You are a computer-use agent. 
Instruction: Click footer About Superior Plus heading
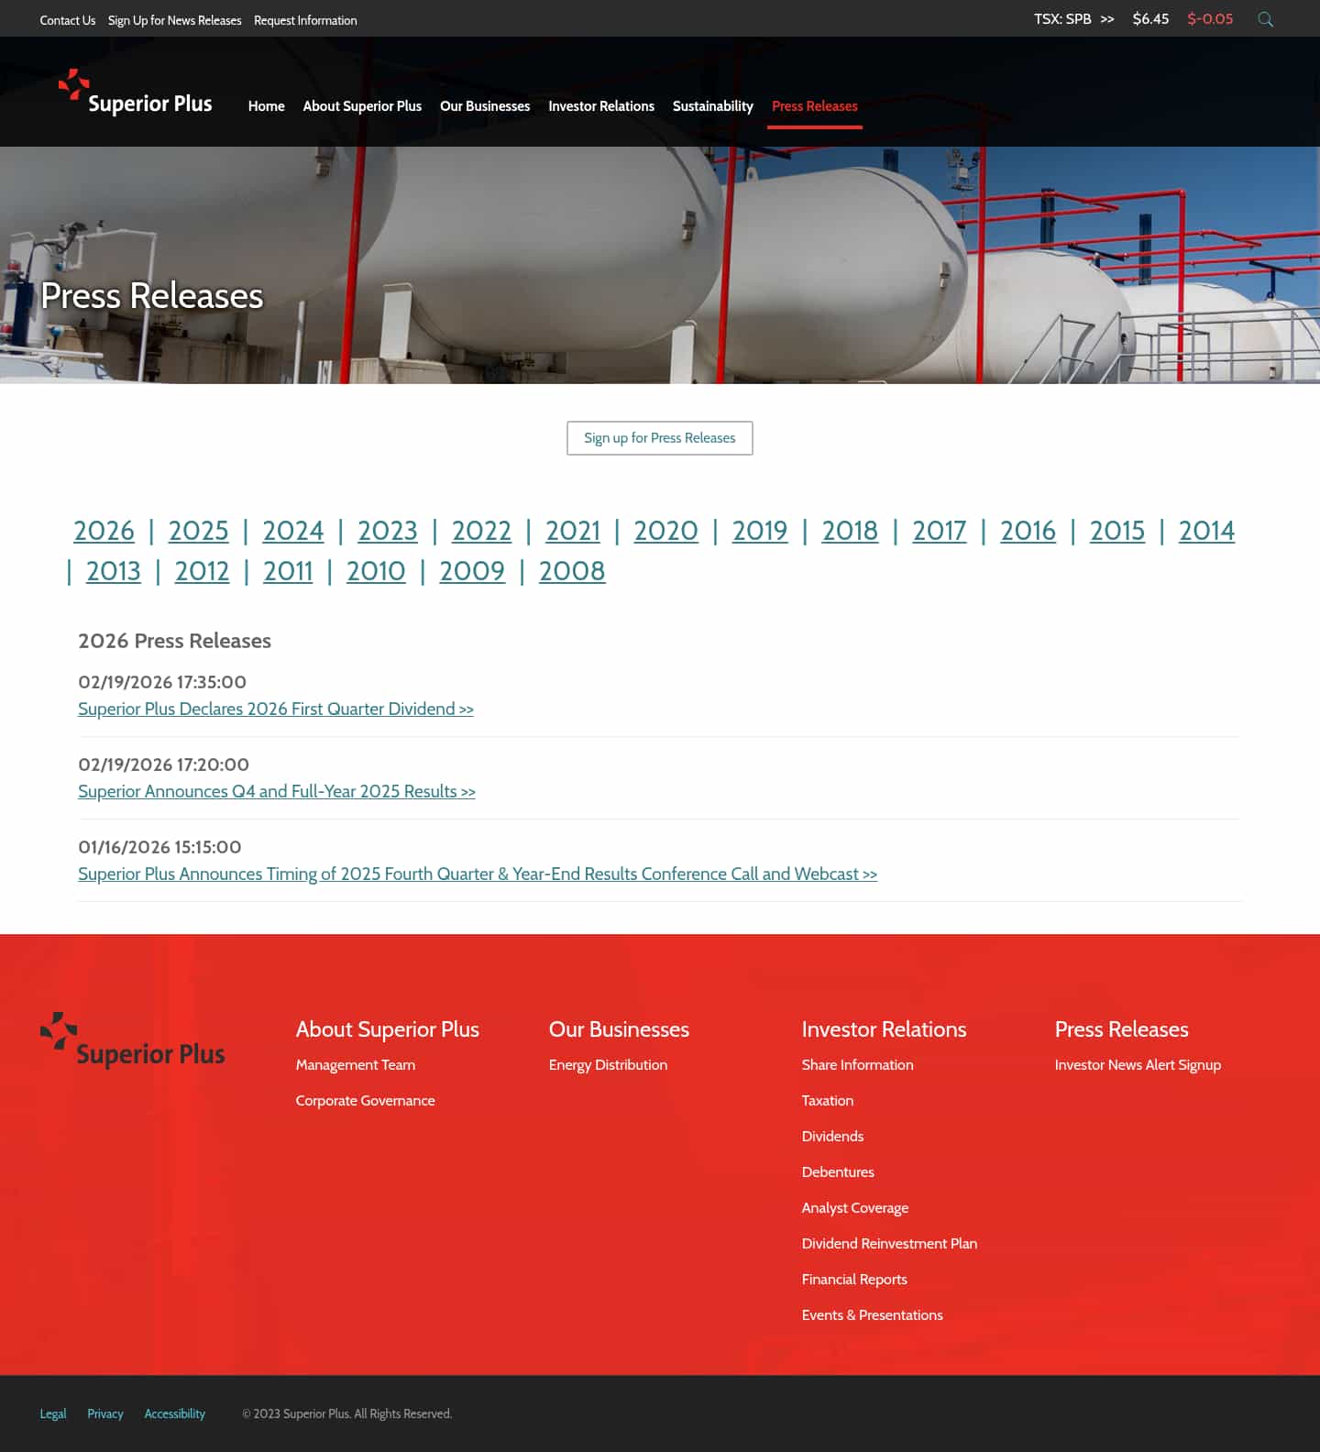[x=388, y=1029]
